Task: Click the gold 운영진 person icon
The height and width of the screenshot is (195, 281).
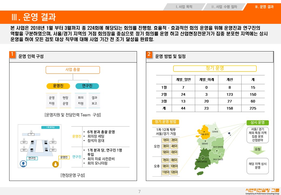Action: (x=55, y=164)
